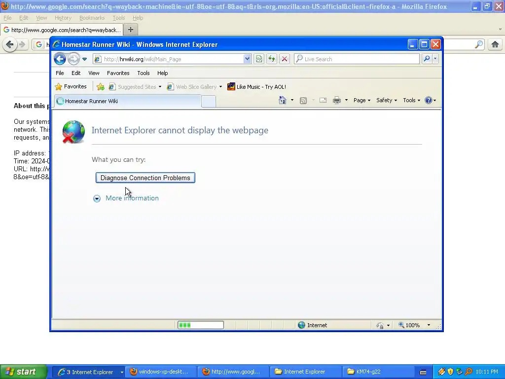
Task: Open the IE Help menu
Action: [162, 73]
